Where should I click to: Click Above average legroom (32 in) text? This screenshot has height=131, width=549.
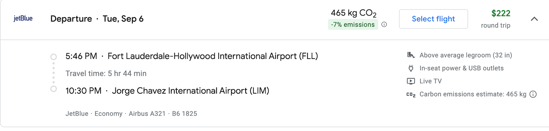coord(466,55)
